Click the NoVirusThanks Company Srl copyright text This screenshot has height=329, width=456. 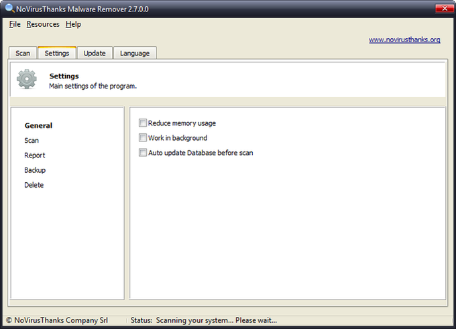[57, 320]
